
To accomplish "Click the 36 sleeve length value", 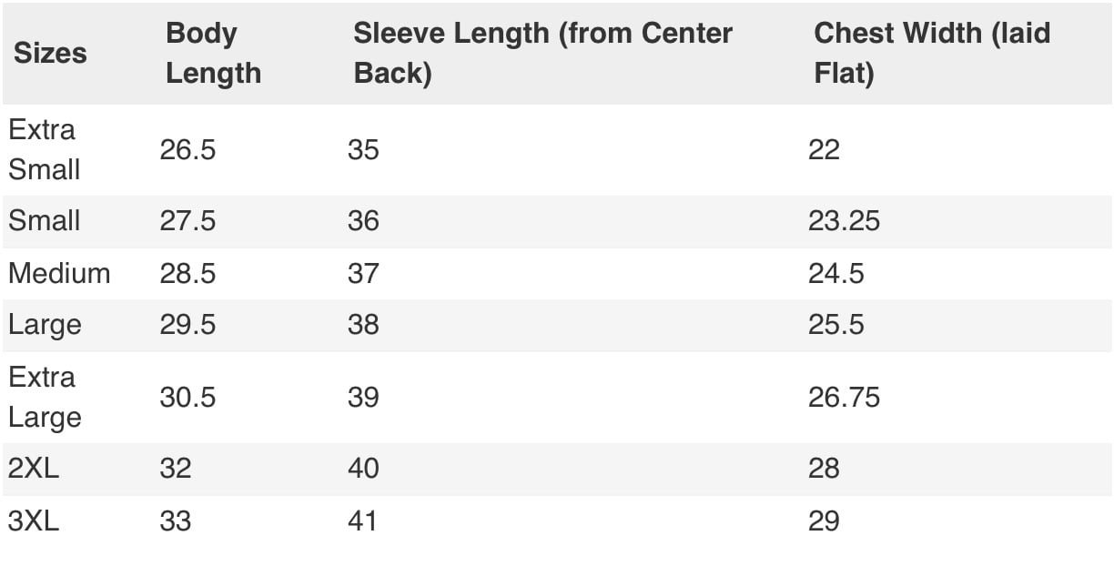I will click(363, 220).
